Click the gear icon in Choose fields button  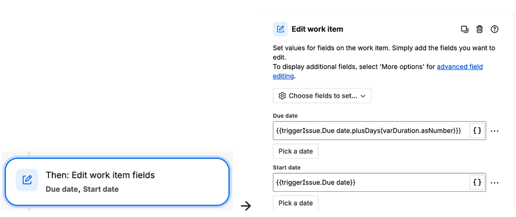[282, 96]
